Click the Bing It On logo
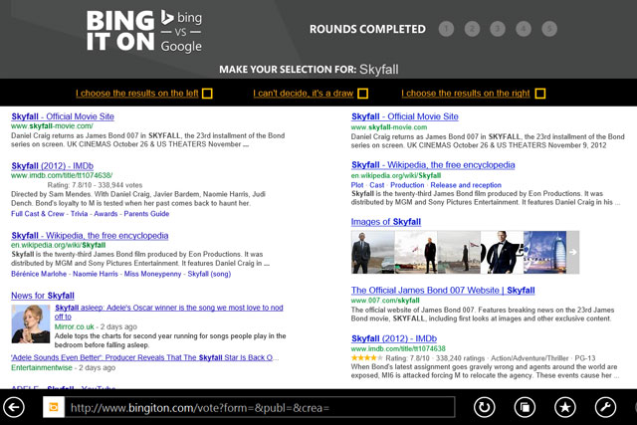The image size is (637, 425). (x=144, y=32)
